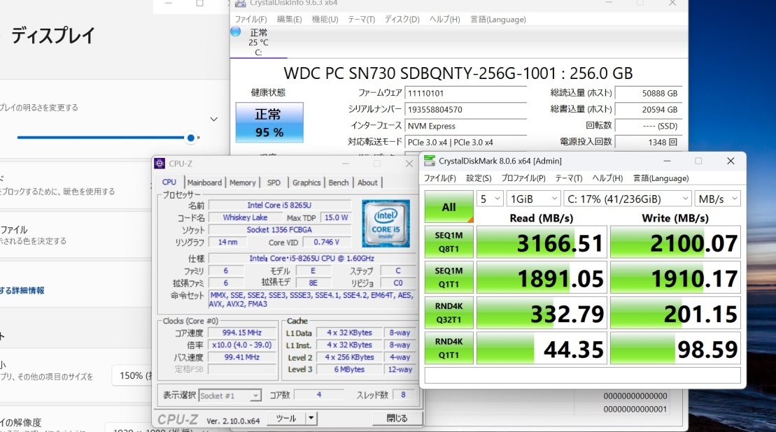Open the Mainboard tab in CPU-Z
Image resolution: width=776 pixels, height=432 pixels.
[204, 182]
